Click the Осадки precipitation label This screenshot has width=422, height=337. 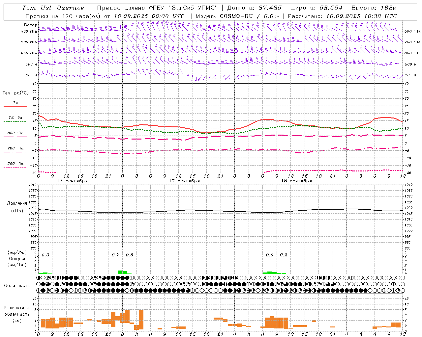point(17,259)
